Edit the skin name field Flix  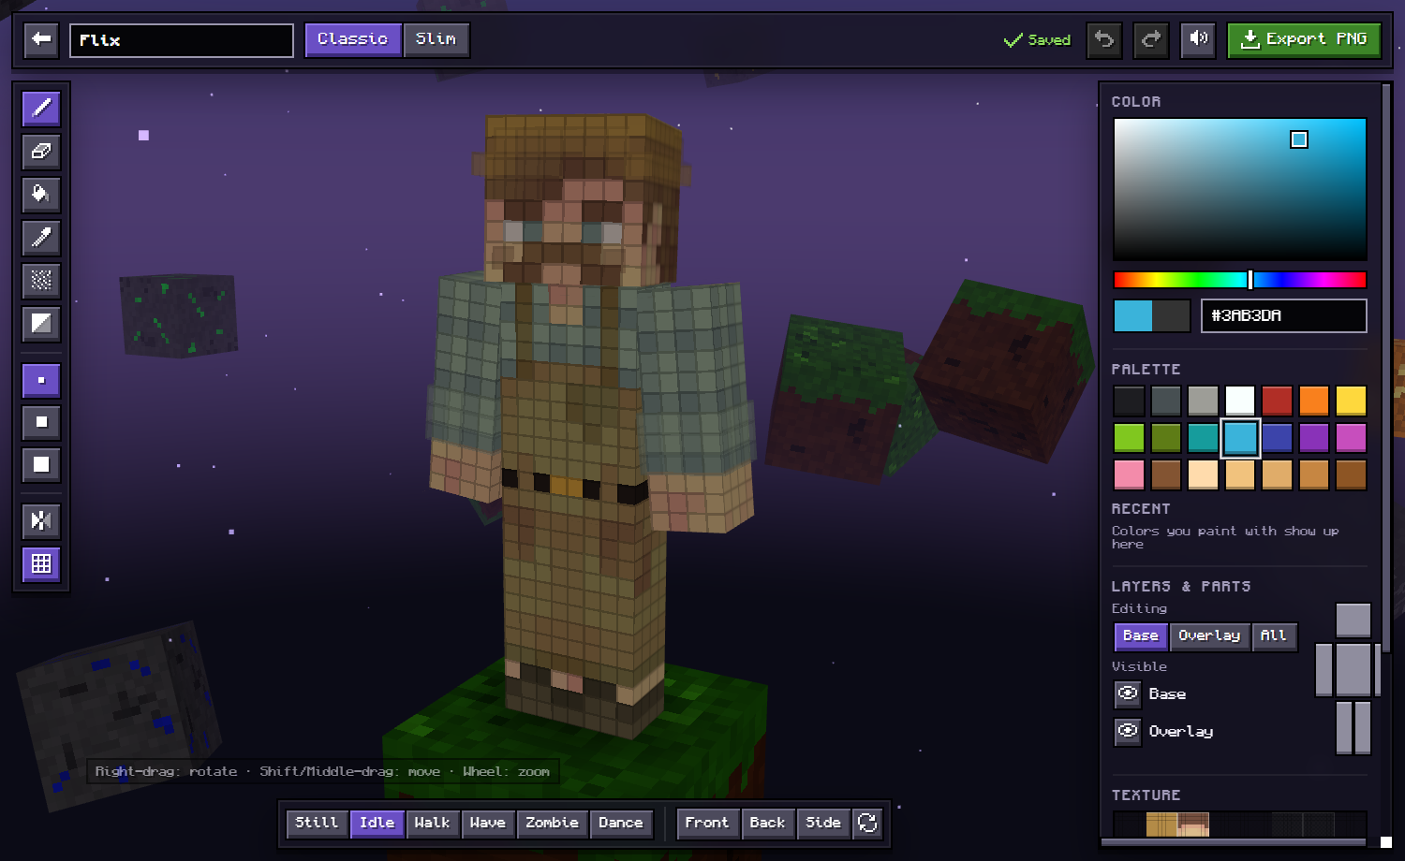click(182, 40)
